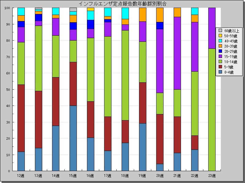The image size is (245, 183).
Task: Click the 5-9歳 red legend swatch
Action: coord(220,66)
